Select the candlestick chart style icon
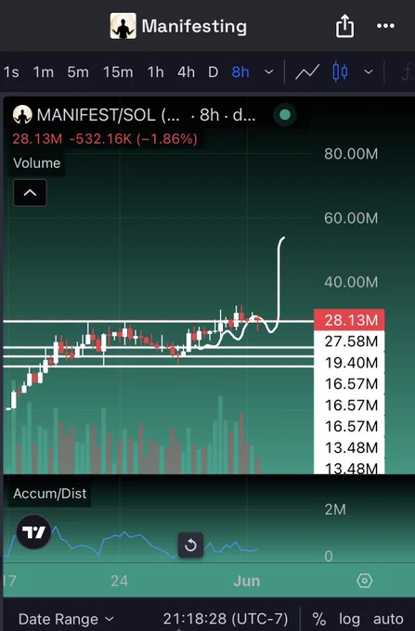This screenshot has height=631, width=415. [x=340, y=72]
